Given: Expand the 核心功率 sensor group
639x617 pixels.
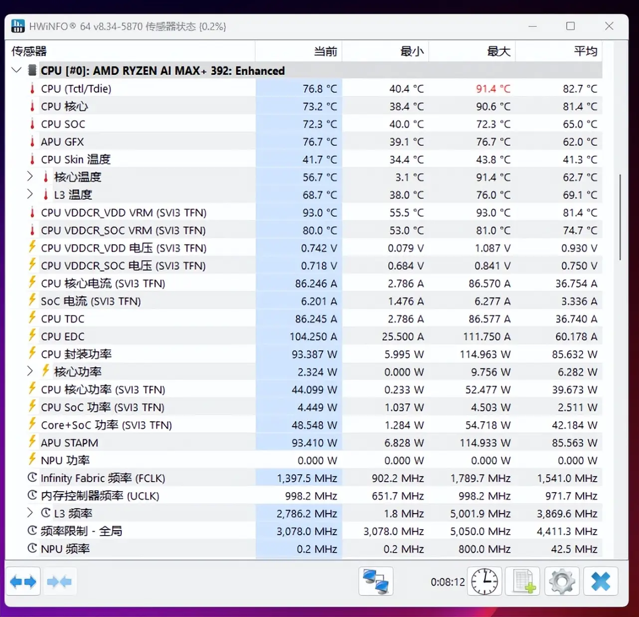Looking at the screenshot, I should 29,371.
